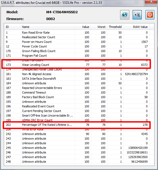Click RAW value 1567 for power-on hours
The image size is (158, 170).
tap(144, 42)
